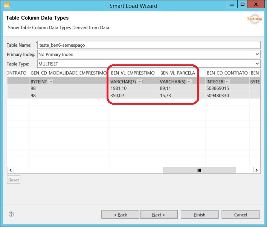Screen dimensions: 267x227
Task: Select the BEN_VL_EMPRESTIMO column header
Action: (133, 73)
